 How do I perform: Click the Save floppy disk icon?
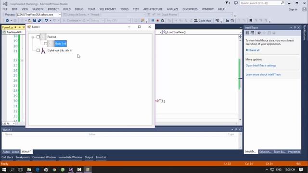[x=35, y=20]
